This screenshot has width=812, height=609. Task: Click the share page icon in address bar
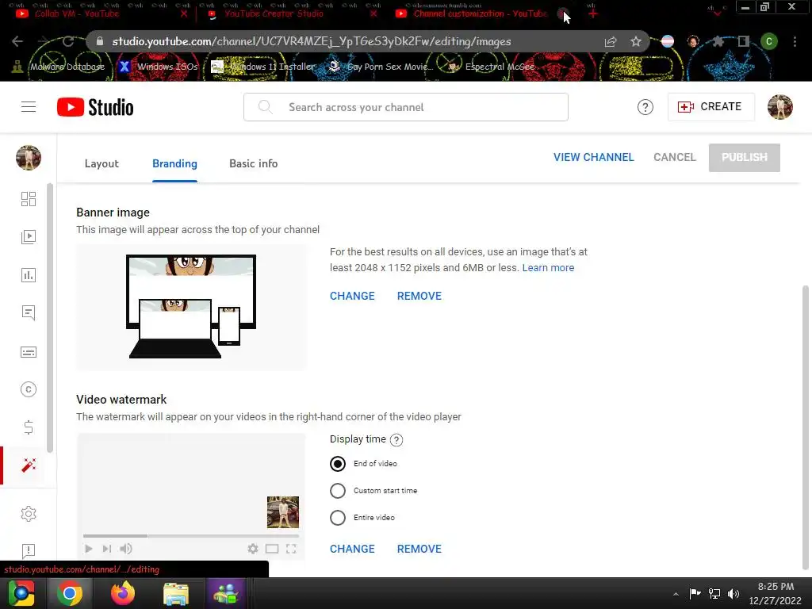pos(611,41)
